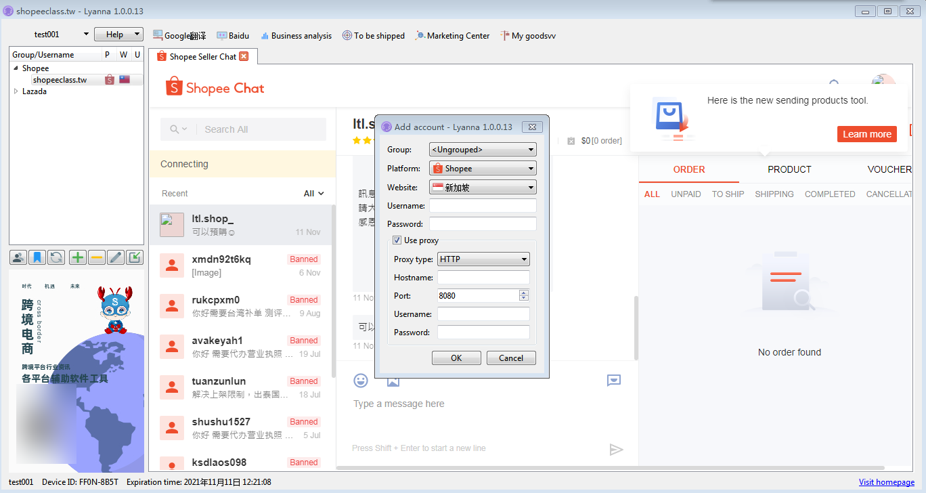The image size is (926, 493).
Task: Open the Help dropdown button
Action: 118,35
